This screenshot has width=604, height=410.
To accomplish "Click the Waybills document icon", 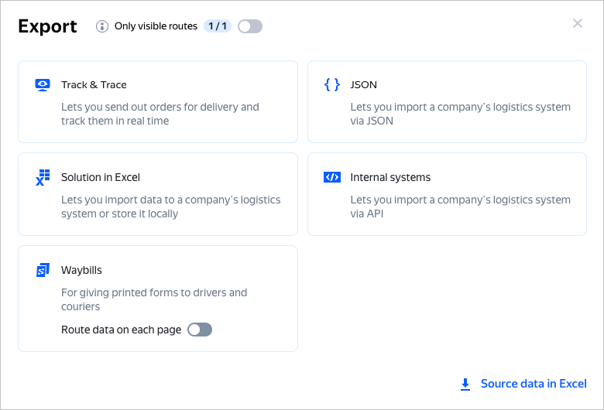I will point(43,270).
